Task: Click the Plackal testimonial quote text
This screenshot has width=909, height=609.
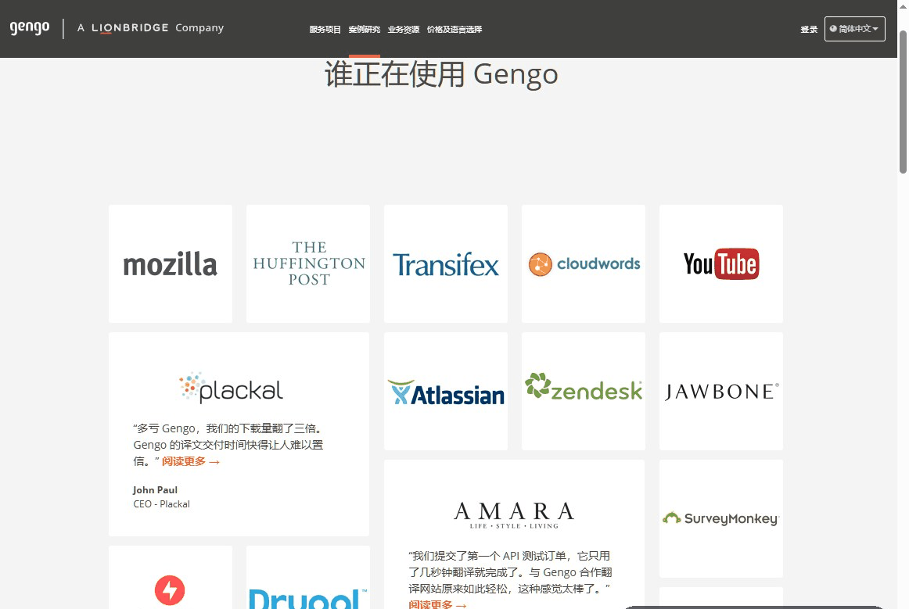Action: pos(228,444)
